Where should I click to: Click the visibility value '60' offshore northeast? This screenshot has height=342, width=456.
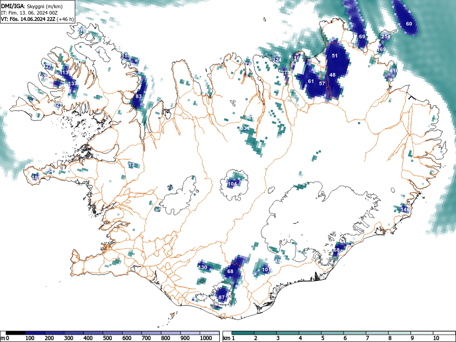click(409, 24)
